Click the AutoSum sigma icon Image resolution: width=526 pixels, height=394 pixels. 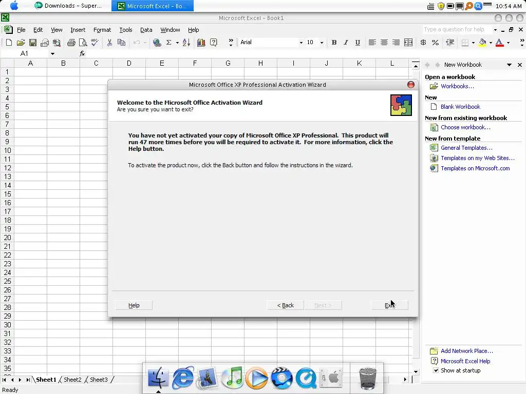[x=168, y=43]
